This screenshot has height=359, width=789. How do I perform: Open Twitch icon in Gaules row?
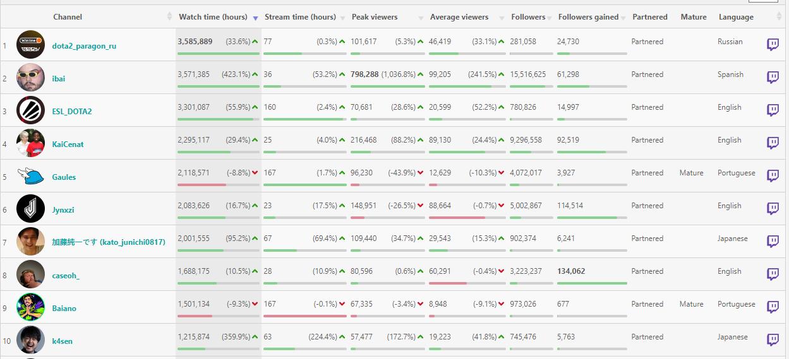tap(773, 175)
